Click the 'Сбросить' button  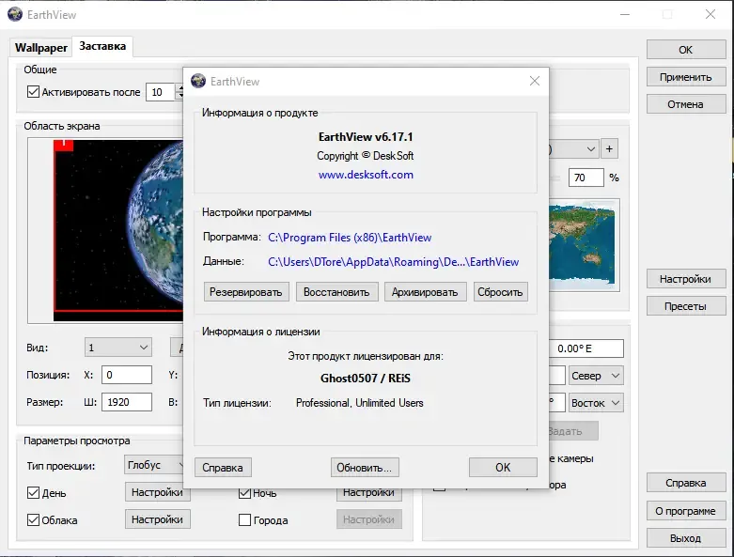[x=500, y=292]
